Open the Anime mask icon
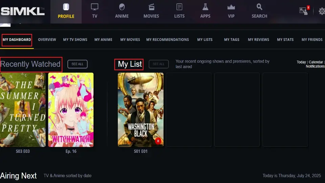 122,7
